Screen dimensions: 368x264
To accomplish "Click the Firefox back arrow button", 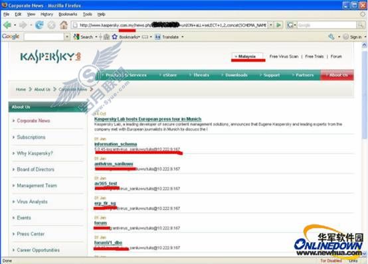I will tap(7, 25).
